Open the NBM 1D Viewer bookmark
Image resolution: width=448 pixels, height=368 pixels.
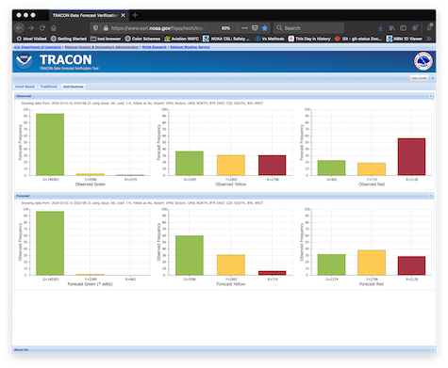404,39
